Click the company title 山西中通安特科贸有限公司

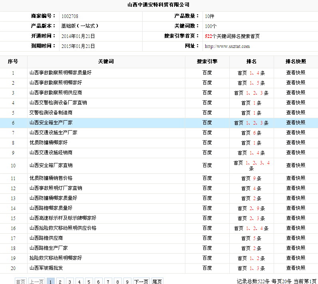pyautogui.click(x=158, y=5)
